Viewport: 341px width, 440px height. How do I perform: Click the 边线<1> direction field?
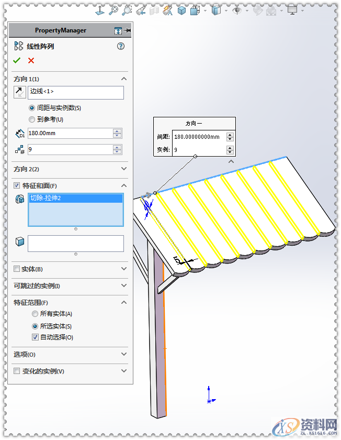[76, 92]
